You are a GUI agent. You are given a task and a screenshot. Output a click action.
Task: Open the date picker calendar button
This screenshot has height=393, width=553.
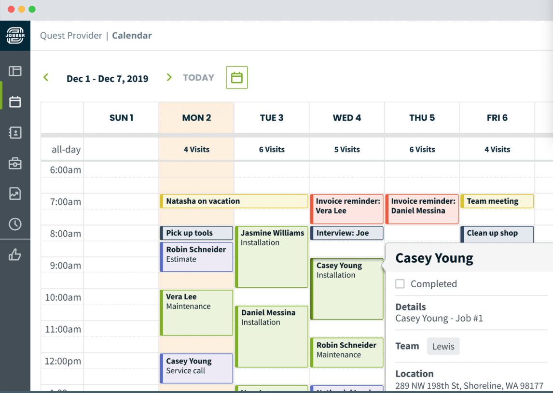click(x=236, y=78)
